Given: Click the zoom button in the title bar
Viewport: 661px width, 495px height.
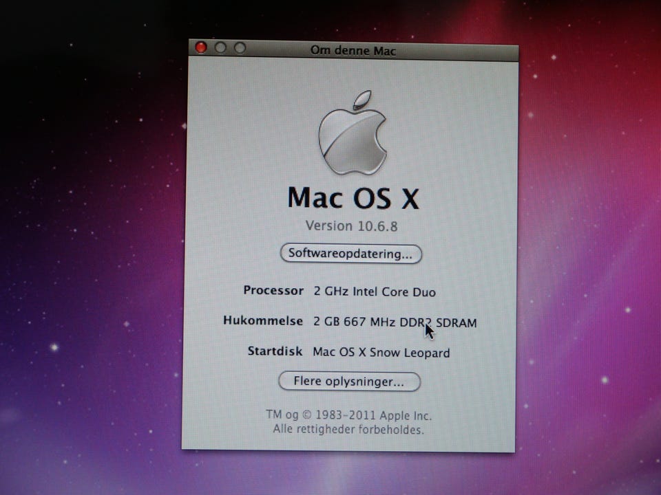Looking at the screenshot, I should (240, 48).
